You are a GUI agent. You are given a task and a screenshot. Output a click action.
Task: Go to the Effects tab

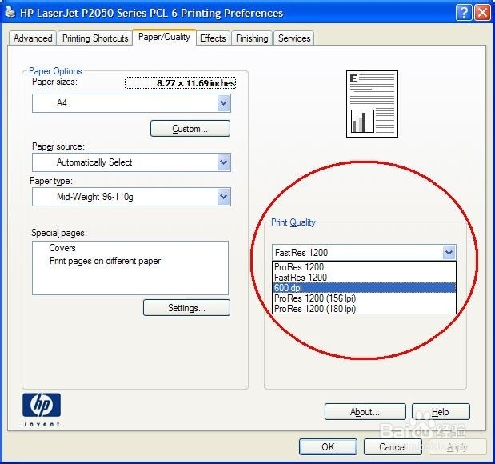(x=213, y=38)
